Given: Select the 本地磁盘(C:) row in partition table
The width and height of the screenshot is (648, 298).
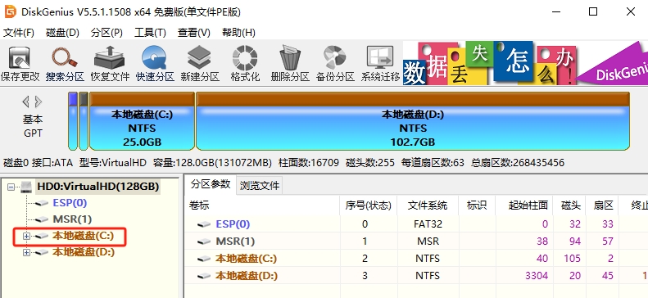Looking at the screenshot, I should [416, 259].
